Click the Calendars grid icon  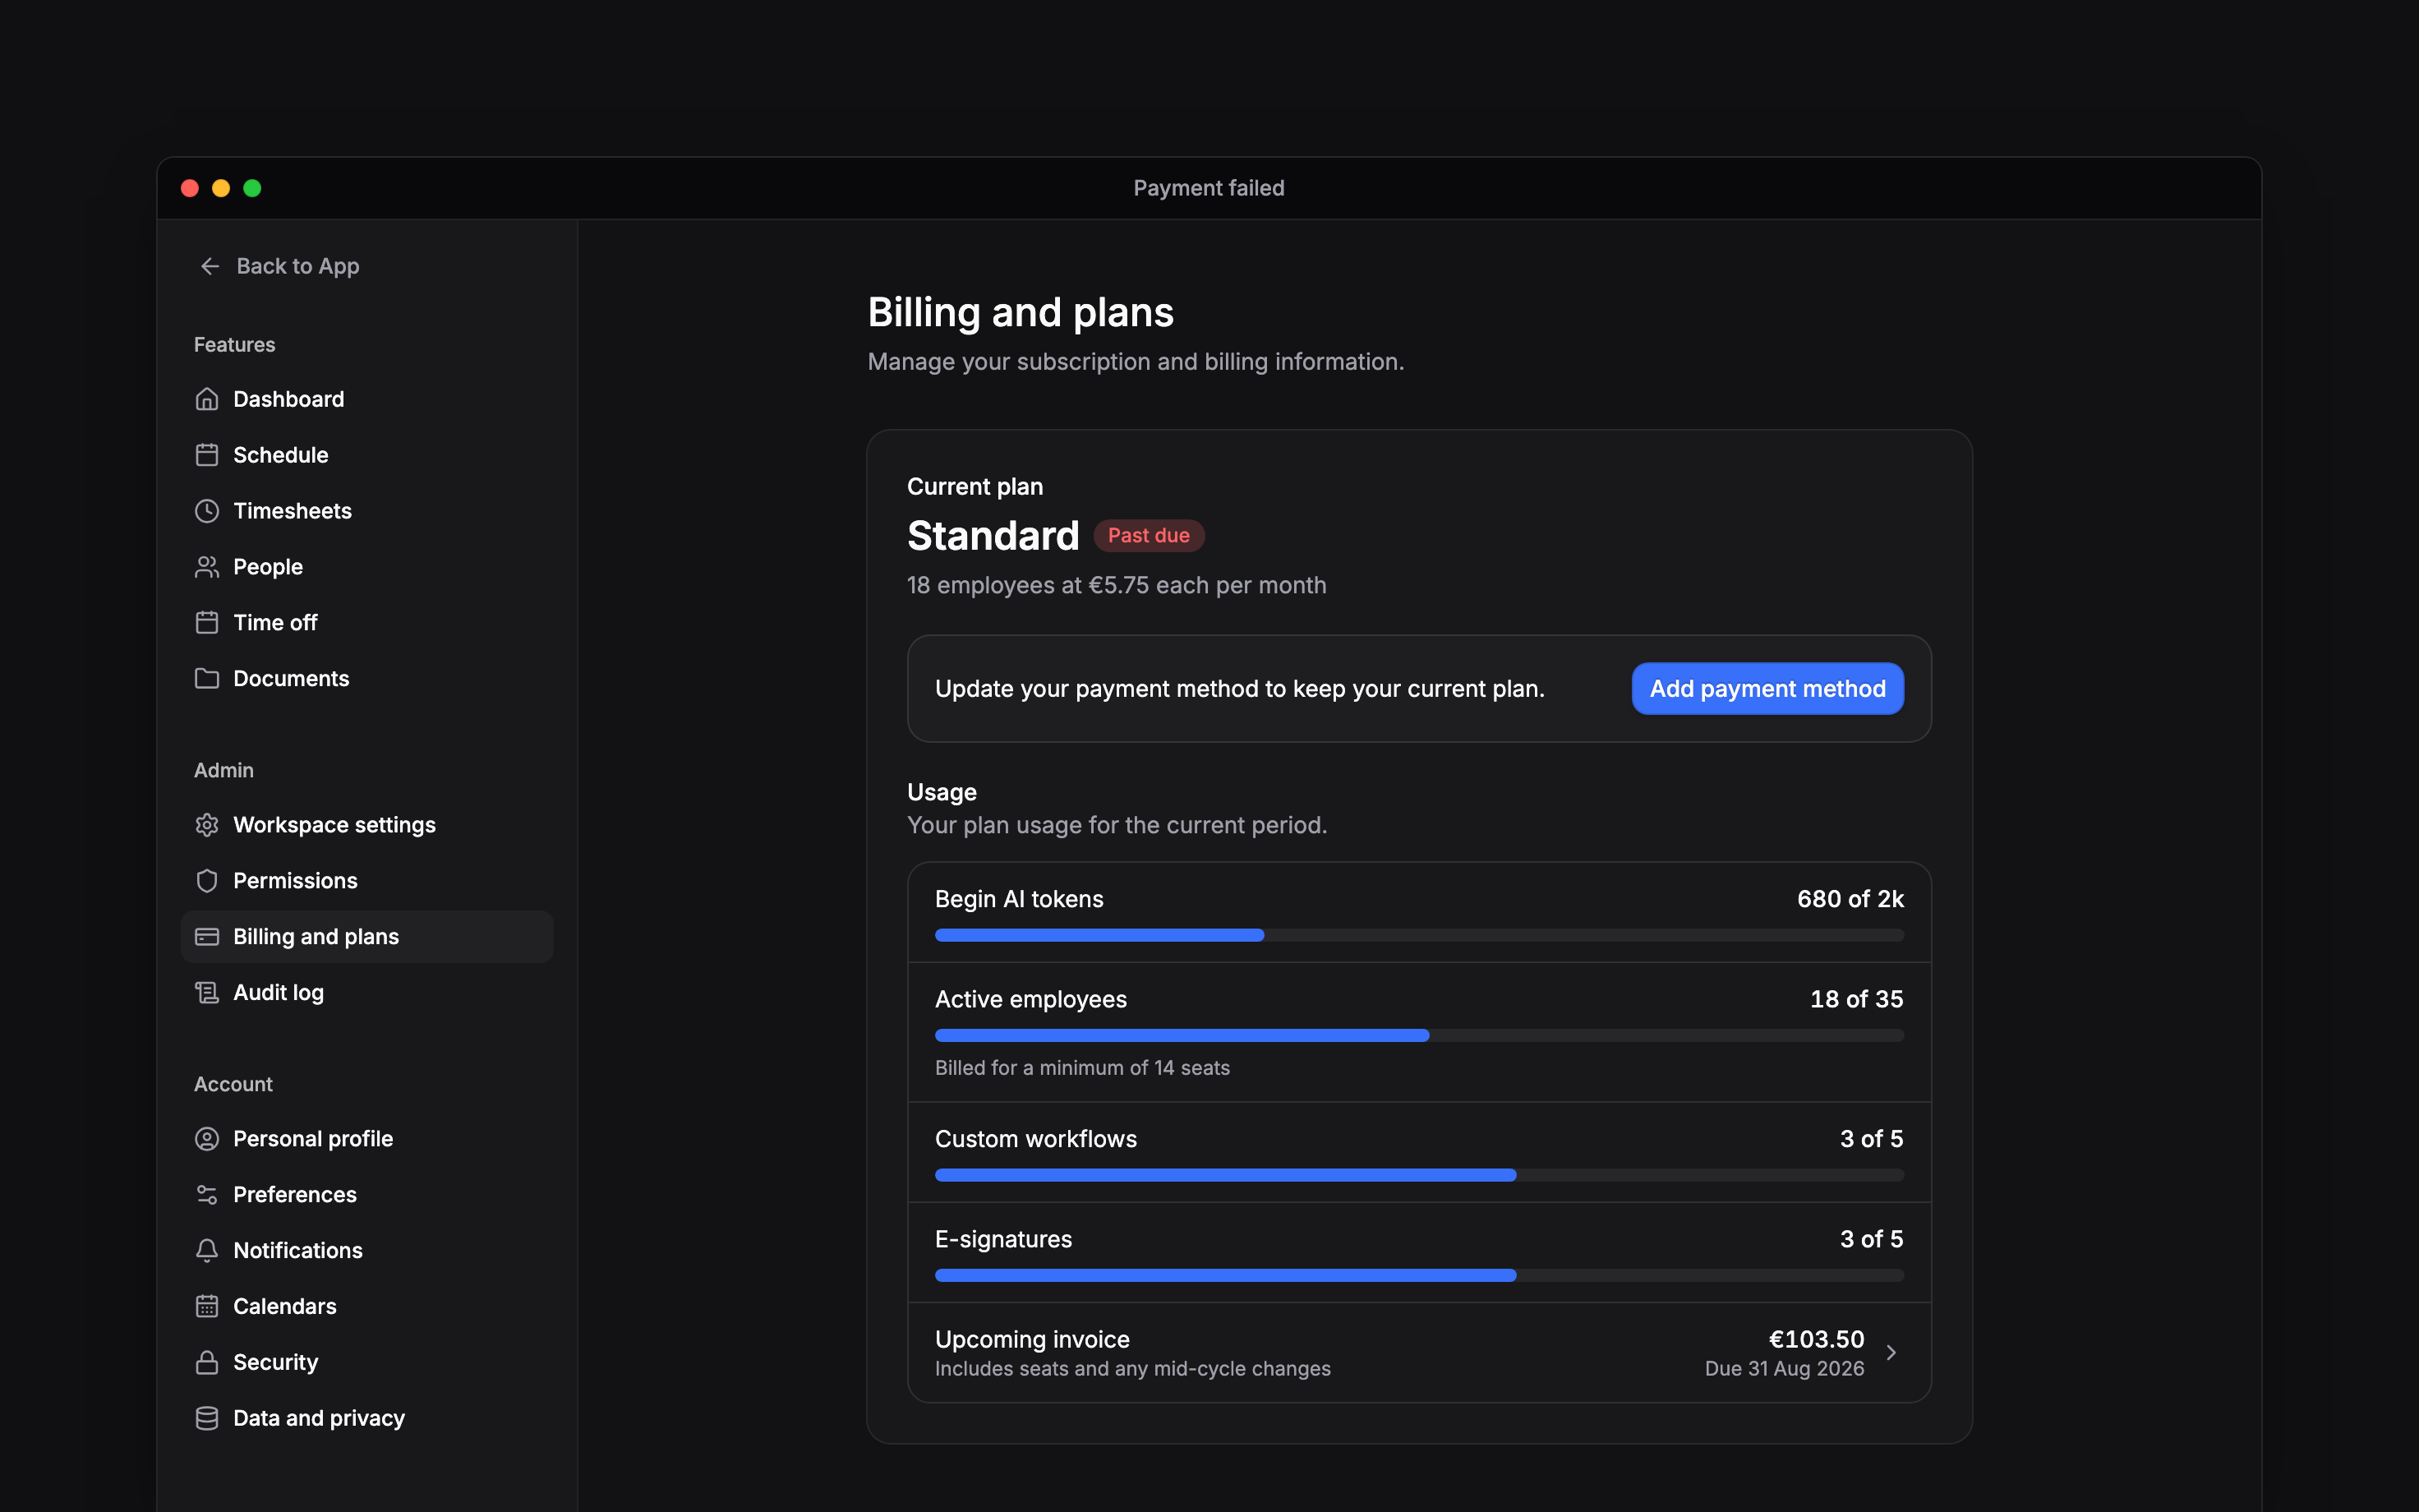(207, 1307)
